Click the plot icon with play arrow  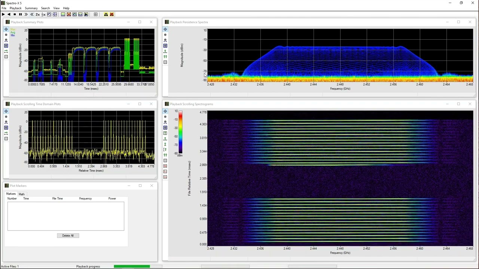pos(86,14)
